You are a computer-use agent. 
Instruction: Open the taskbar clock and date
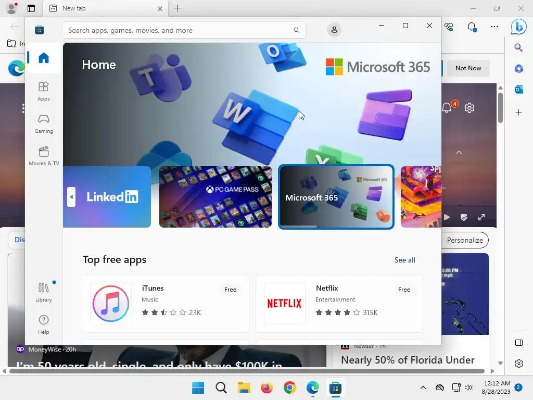496,387
